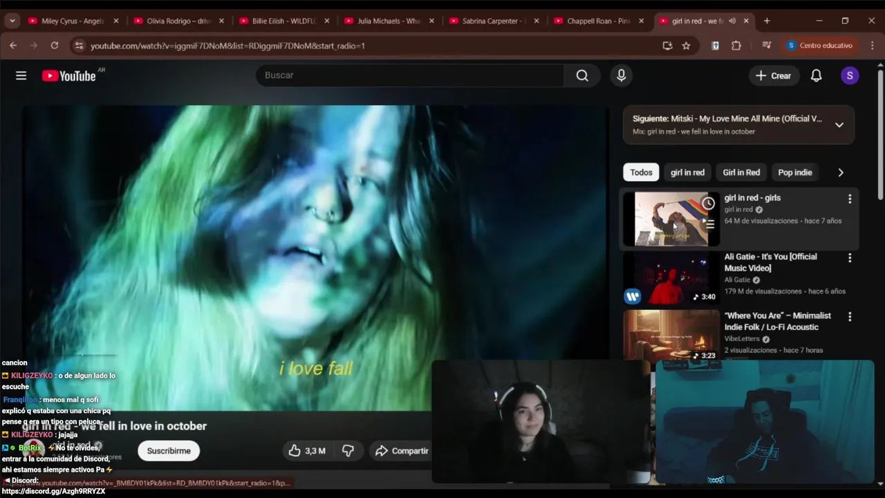The width and height of the screenshot is (885, 498).
Task: Open the notifications bell
Action: (x=816, y=75)
